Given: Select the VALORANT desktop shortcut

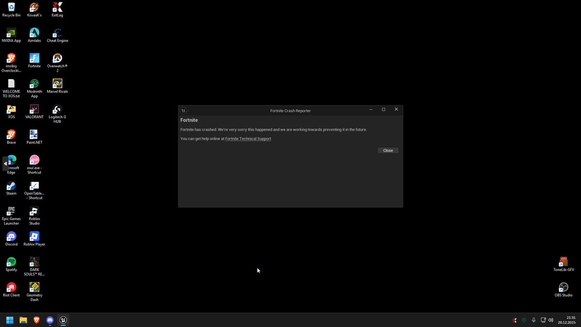Looking at the screenshot, I should click(x=34, y=112).
